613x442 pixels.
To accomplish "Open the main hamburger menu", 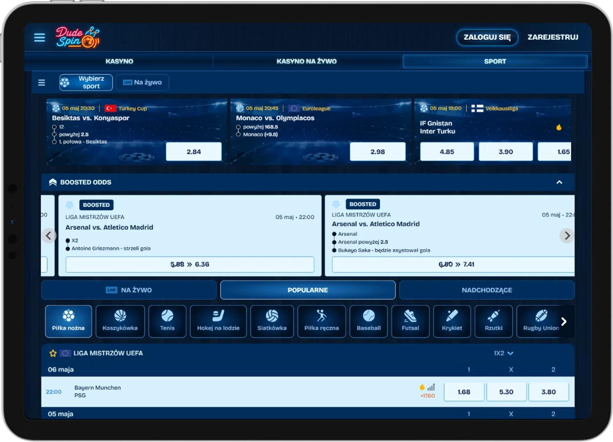I will tap(40, 37).
